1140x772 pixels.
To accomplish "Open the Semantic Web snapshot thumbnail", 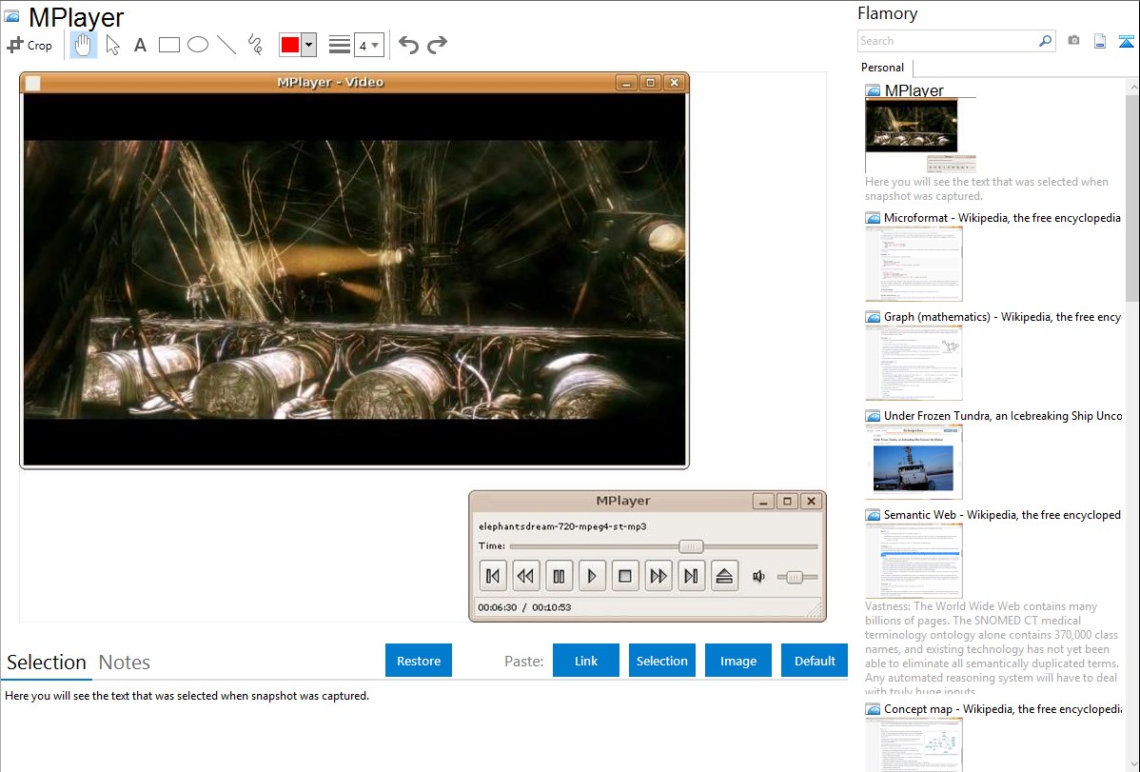I will point(914,560).
